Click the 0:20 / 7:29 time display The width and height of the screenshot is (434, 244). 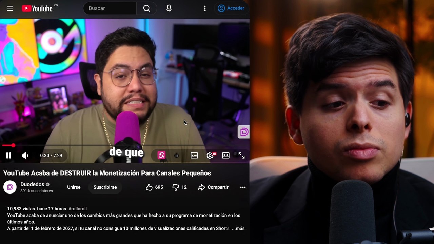point(51,156)
